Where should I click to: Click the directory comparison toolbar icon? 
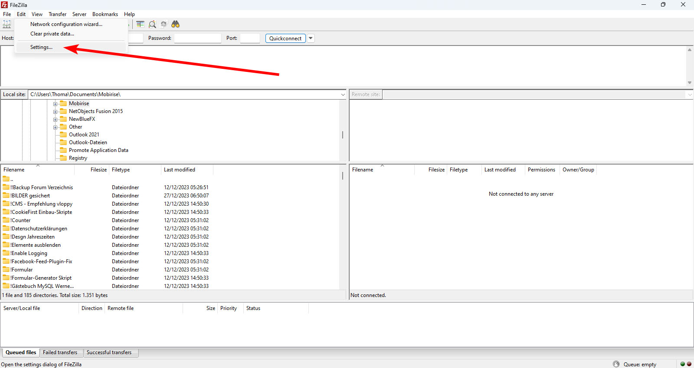pos(140,24)
